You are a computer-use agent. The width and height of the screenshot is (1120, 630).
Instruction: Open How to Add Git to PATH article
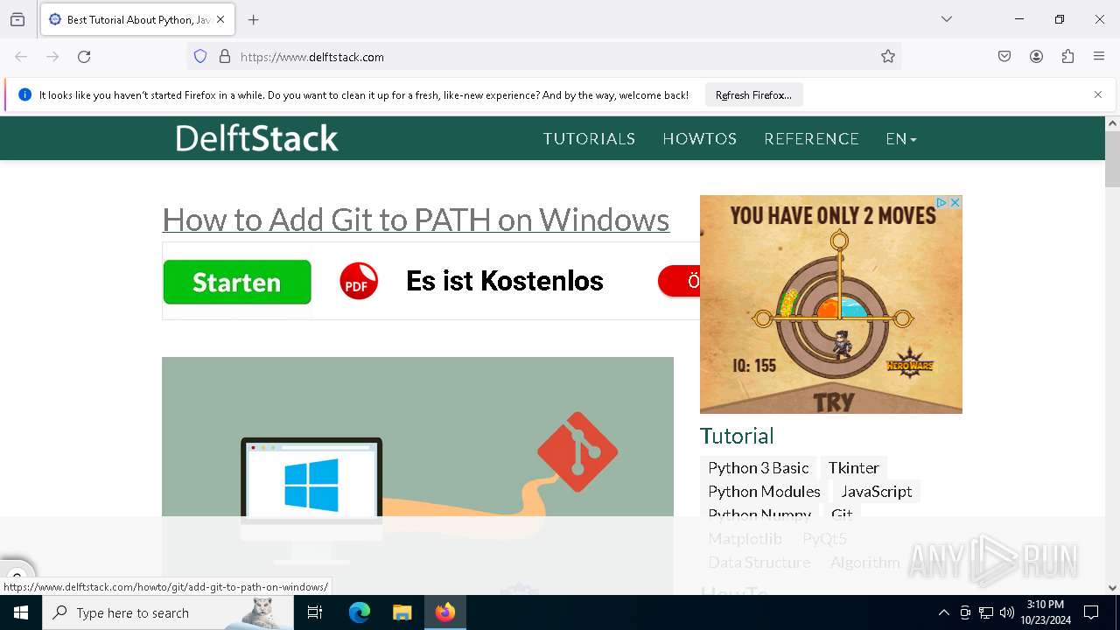click(416, 220)
